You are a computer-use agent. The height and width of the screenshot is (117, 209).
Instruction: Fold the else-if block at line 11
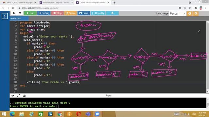pyautogui.click(x=18, y=58)
